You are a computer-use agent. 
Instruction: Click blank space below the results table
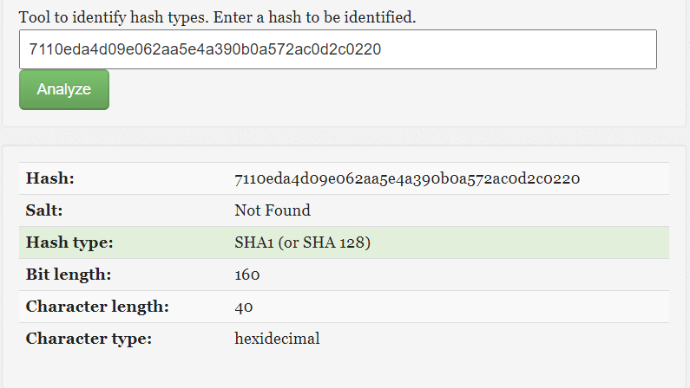(x=347, y=371)
